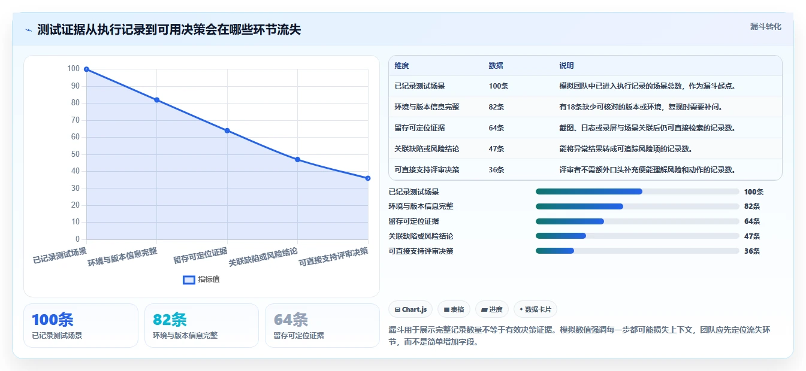
Task: Click y-axis tick label 0
Action: pyautogui.click(x=77, y=239)
